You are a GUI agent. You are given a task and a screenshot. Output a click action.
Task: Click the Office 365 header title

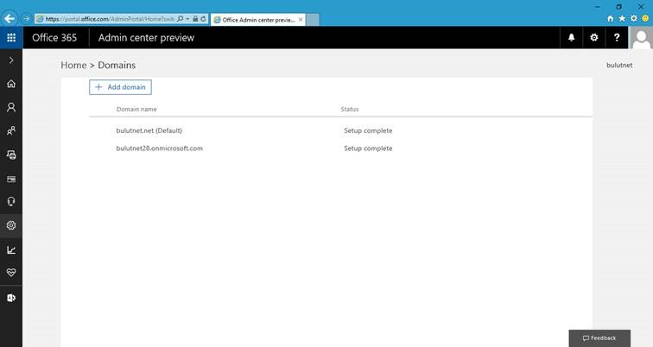[x=54, y=38]
